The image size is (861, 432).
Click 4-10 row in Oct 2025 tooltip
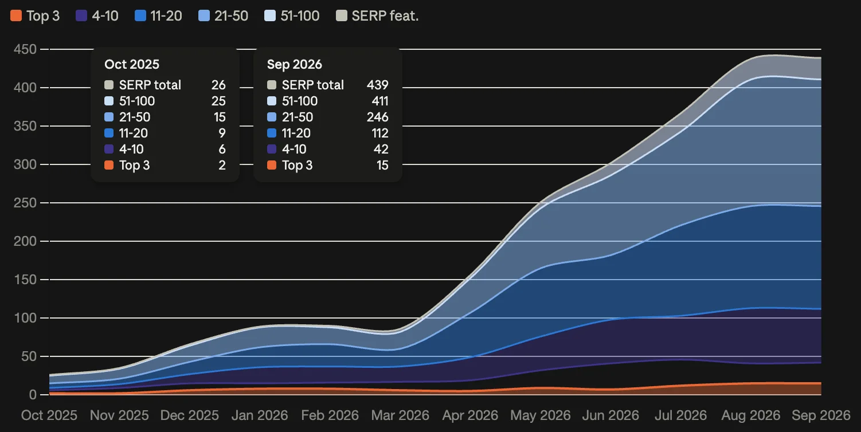165,149
